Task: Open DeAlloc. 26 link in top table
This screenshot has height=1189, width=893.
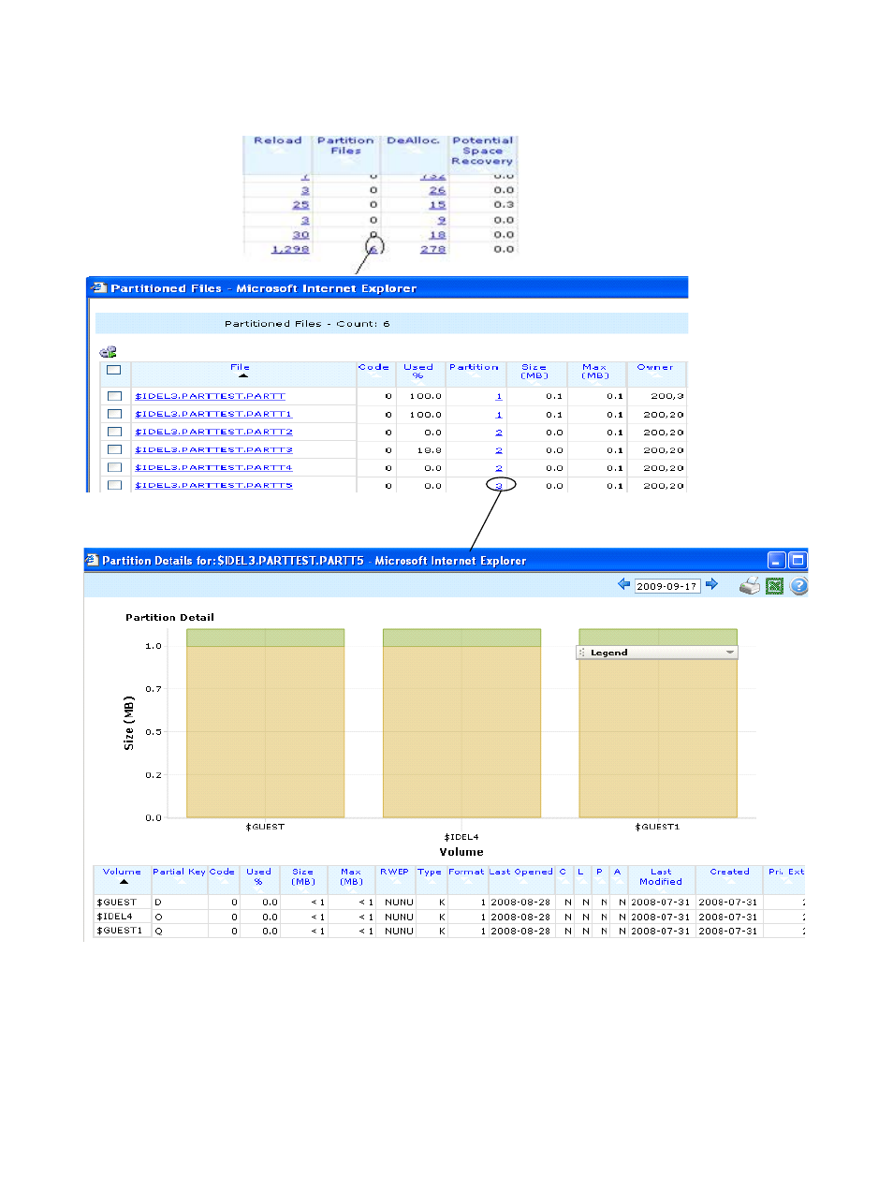Action: (438, 190)
